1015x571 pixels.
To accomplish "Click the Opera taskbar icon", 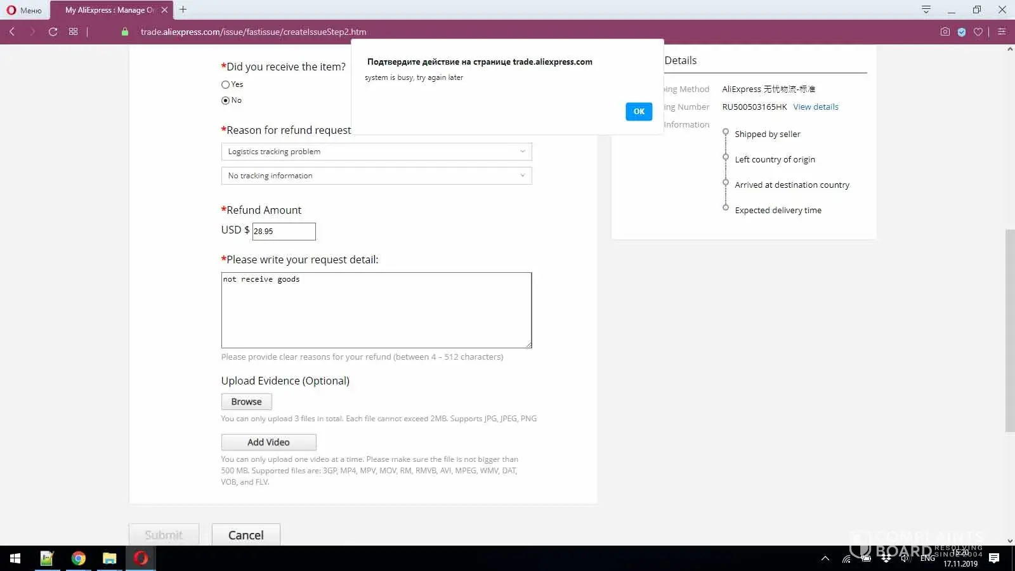I will pos(141,558).
